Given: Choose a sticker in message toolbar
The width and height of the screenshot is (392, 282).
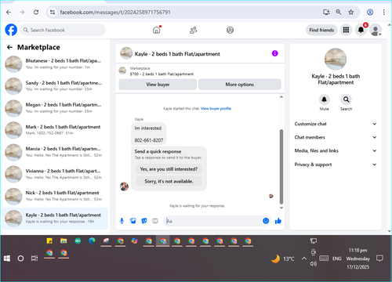Looking at the screenshot, I should (144, 221).
